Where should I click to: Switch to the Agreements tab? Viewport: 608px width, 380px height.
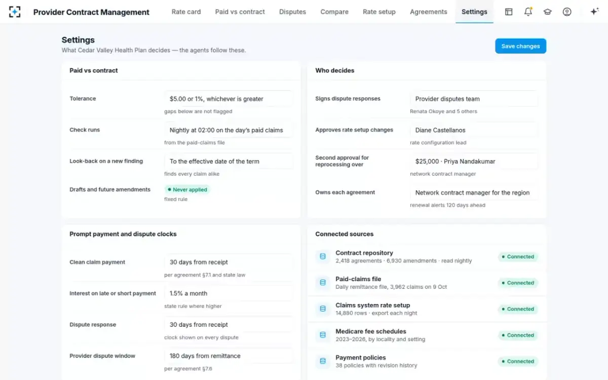coord(429,12)
